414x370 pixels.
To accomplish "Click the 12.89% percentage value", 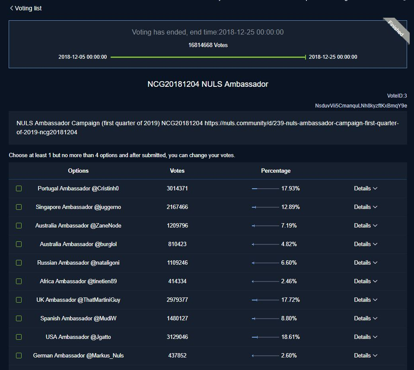I will click(x=290, y=207).
